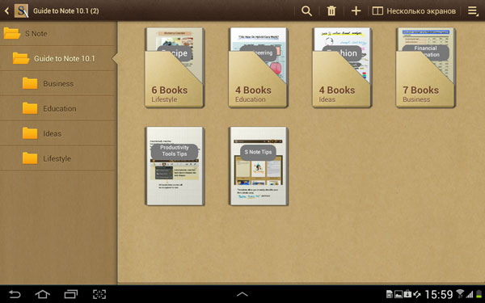The width and height of the screenshot is (485, 303).
Task: Expand the mini apps tray arrow
Action: tap(242, 294)
